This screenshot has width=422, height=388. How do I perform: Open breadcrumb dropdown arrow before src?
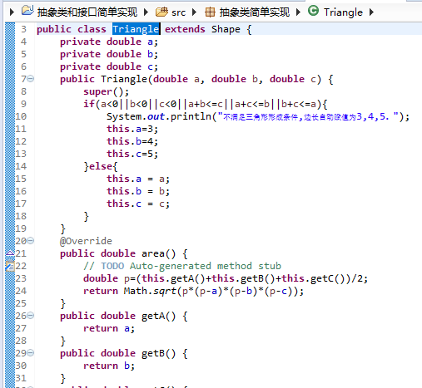tap(146, 12)
